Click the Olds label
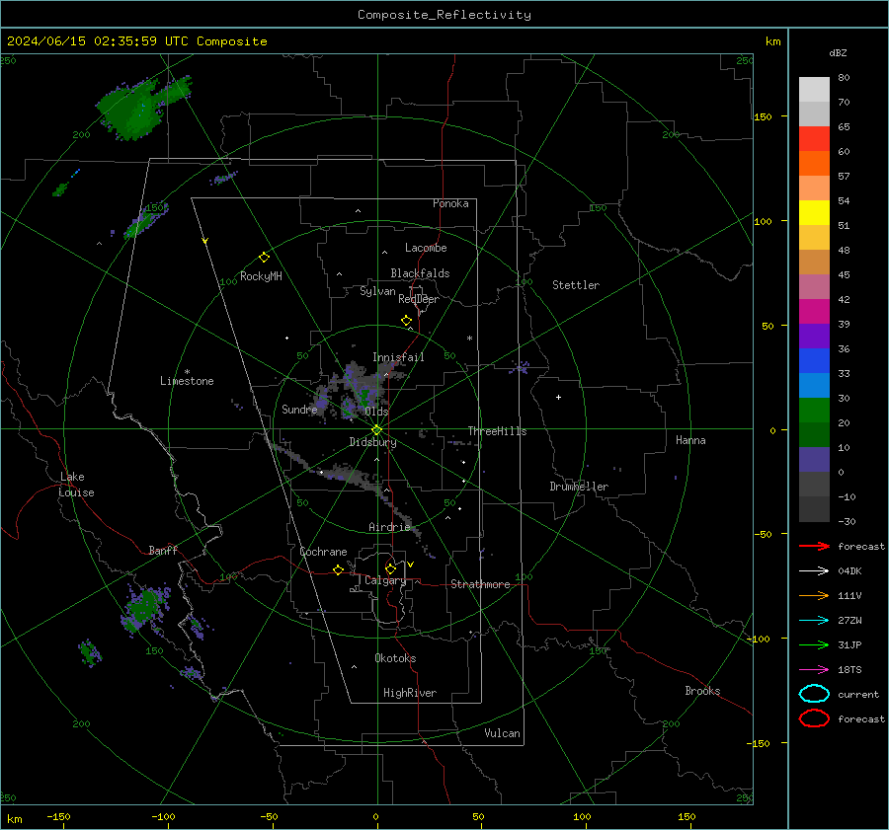Screen dimensions: 889x830 tap(376, 412)
